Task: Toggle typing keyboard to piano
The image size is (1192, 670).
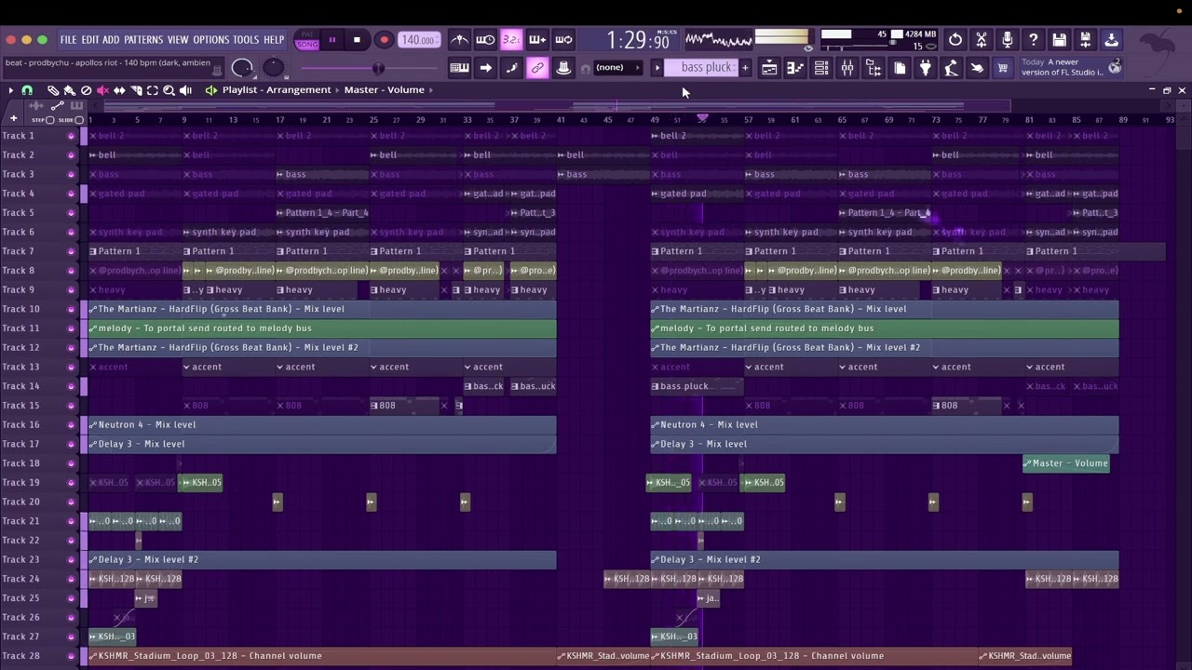Action: coord(460,68)
